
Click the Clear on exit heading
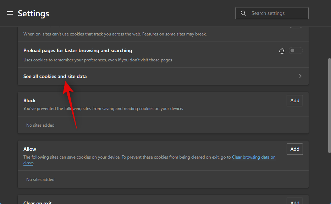(x=38, y=202)
